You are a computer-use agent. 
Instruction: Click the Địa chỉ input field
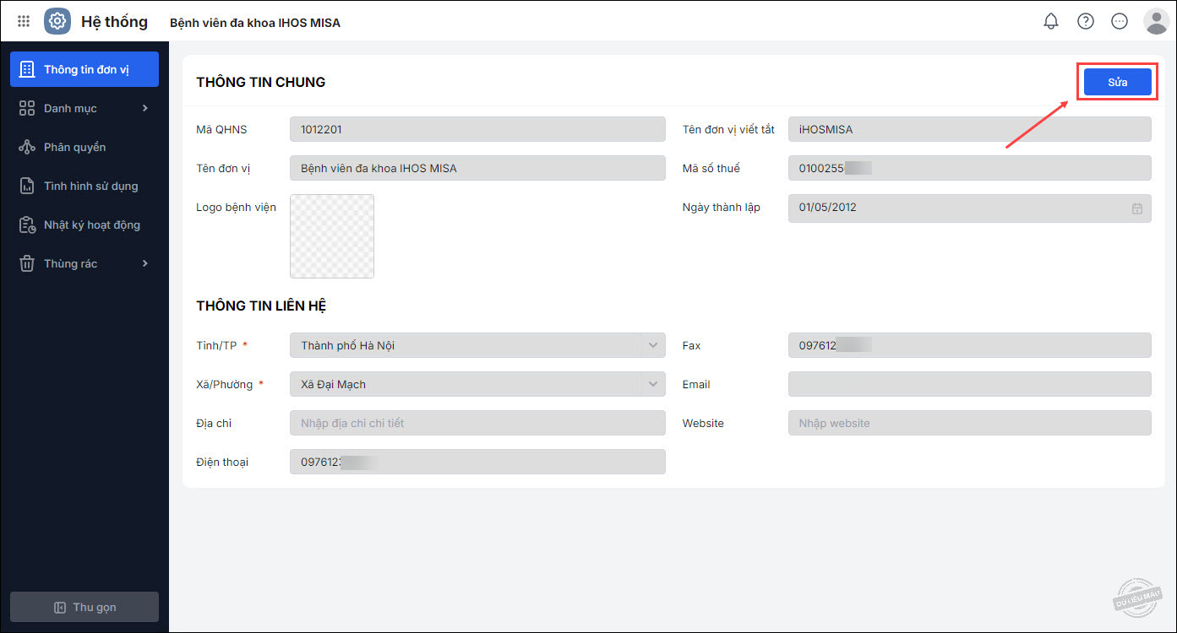(477, 423)
